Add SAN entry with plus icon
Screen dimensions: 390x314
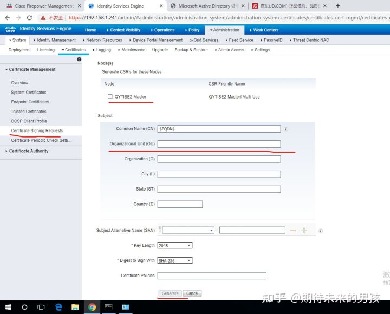point(304,231)
